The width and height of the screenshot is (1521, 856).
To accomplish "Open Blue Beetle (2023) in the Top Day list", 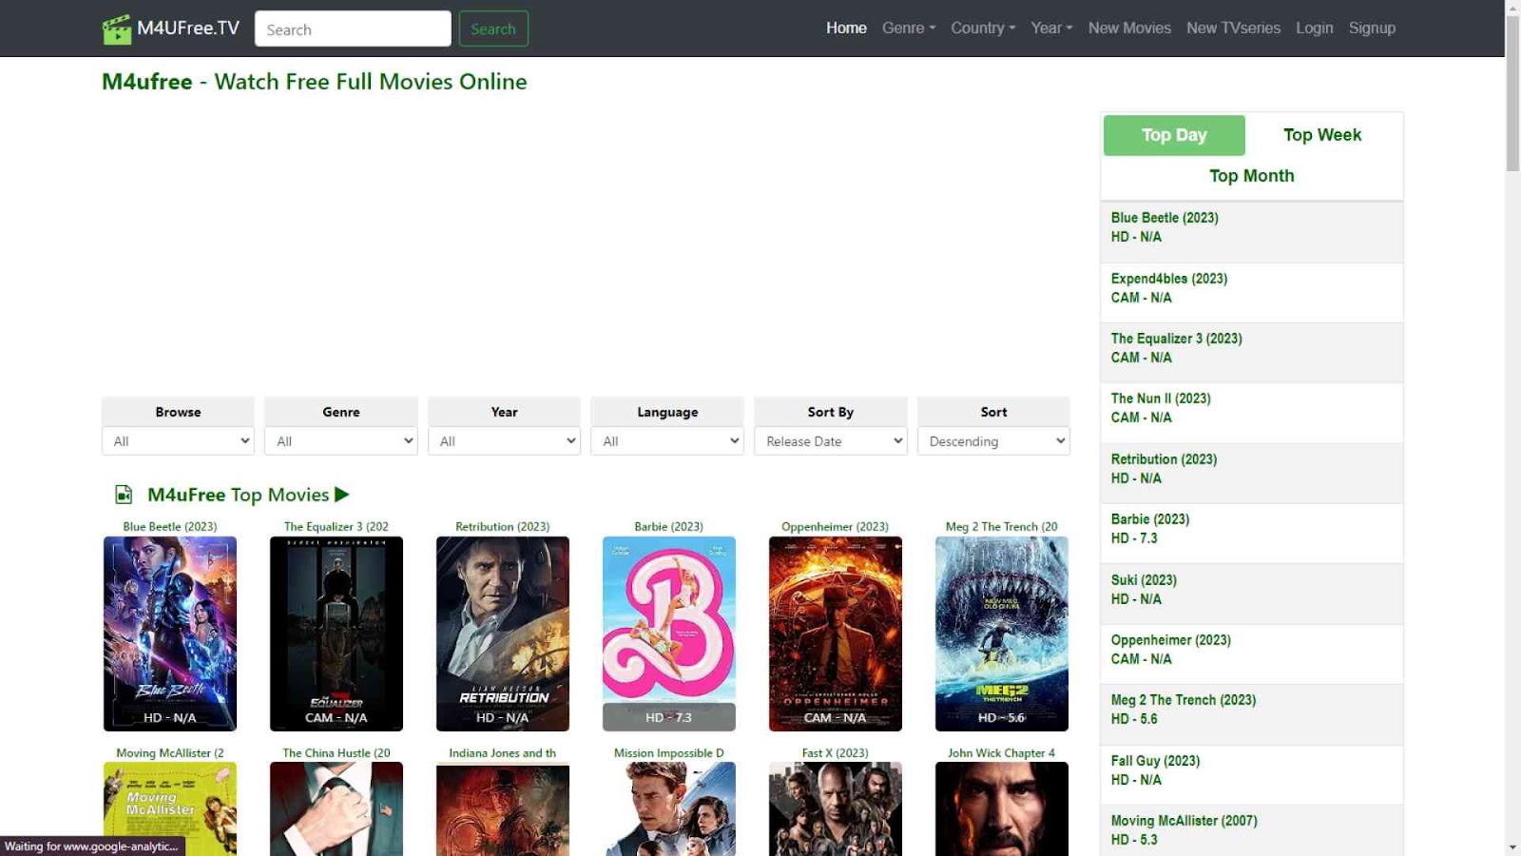I will [x=1165, y=218].
